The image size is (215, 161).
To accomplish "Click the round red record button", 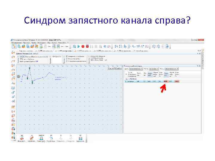I will point(83,47).
